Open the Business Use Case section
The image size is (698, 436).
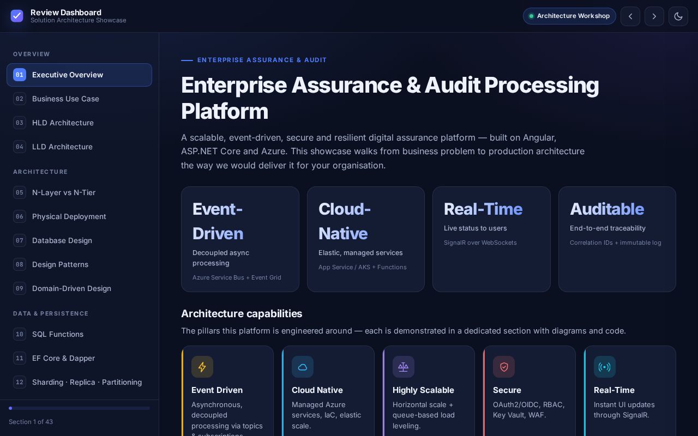point(79,99)
